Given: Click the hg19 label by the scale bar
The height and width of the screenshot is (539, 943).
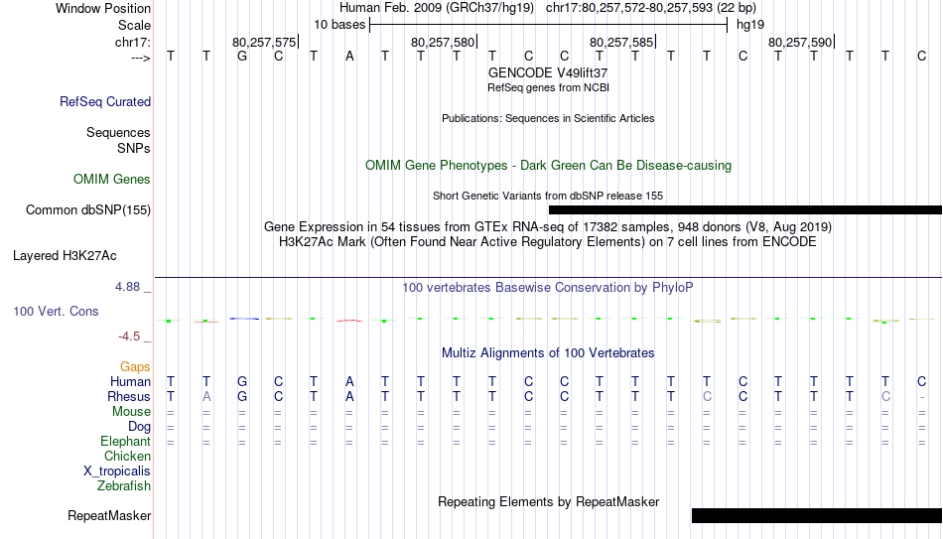Looking at the screenshot, I should click(750, 25).
